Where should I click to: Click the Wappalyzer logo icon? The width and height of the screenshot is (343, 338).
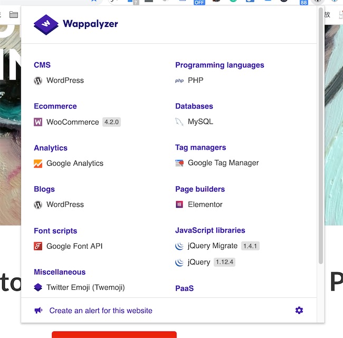click(x=46, y=24)
